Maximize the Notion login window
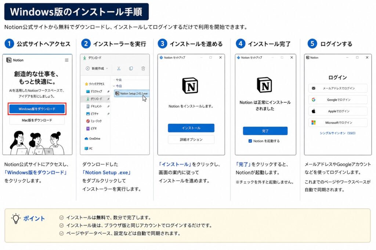The image size is (376, 250). click(x=357, y=57)
